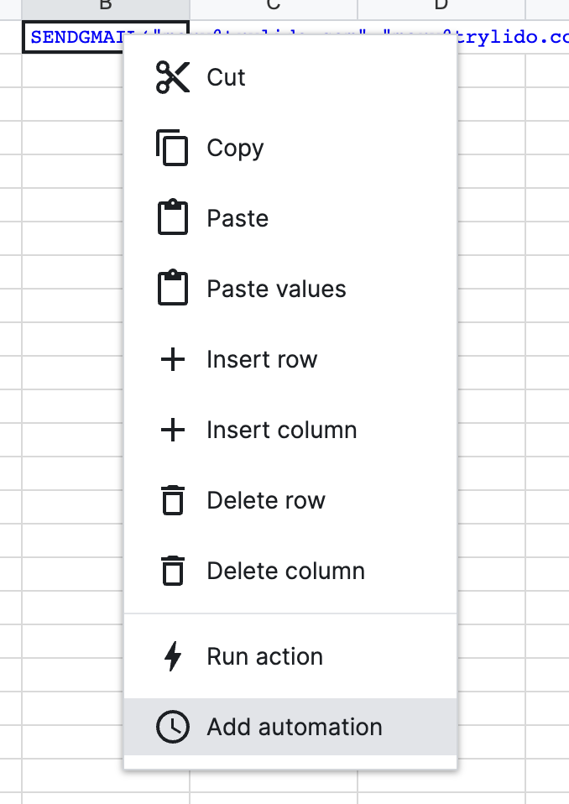
Task: Select the Copy menu entry
Action: click(235, 148)
